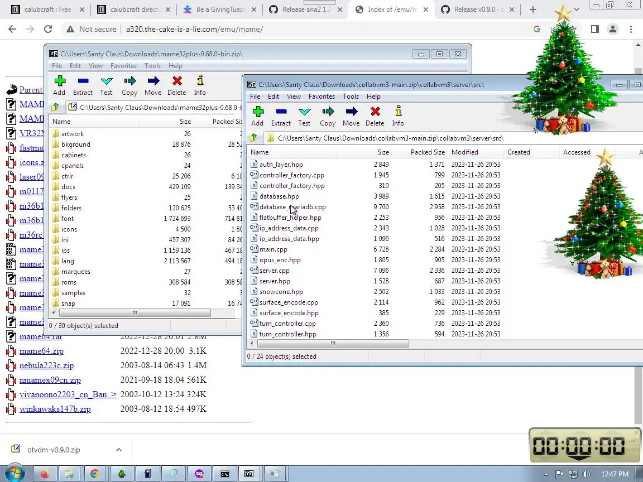Screen dimensions: 643x482
Task: Open mame64.zip link
Action: (41, 351)
